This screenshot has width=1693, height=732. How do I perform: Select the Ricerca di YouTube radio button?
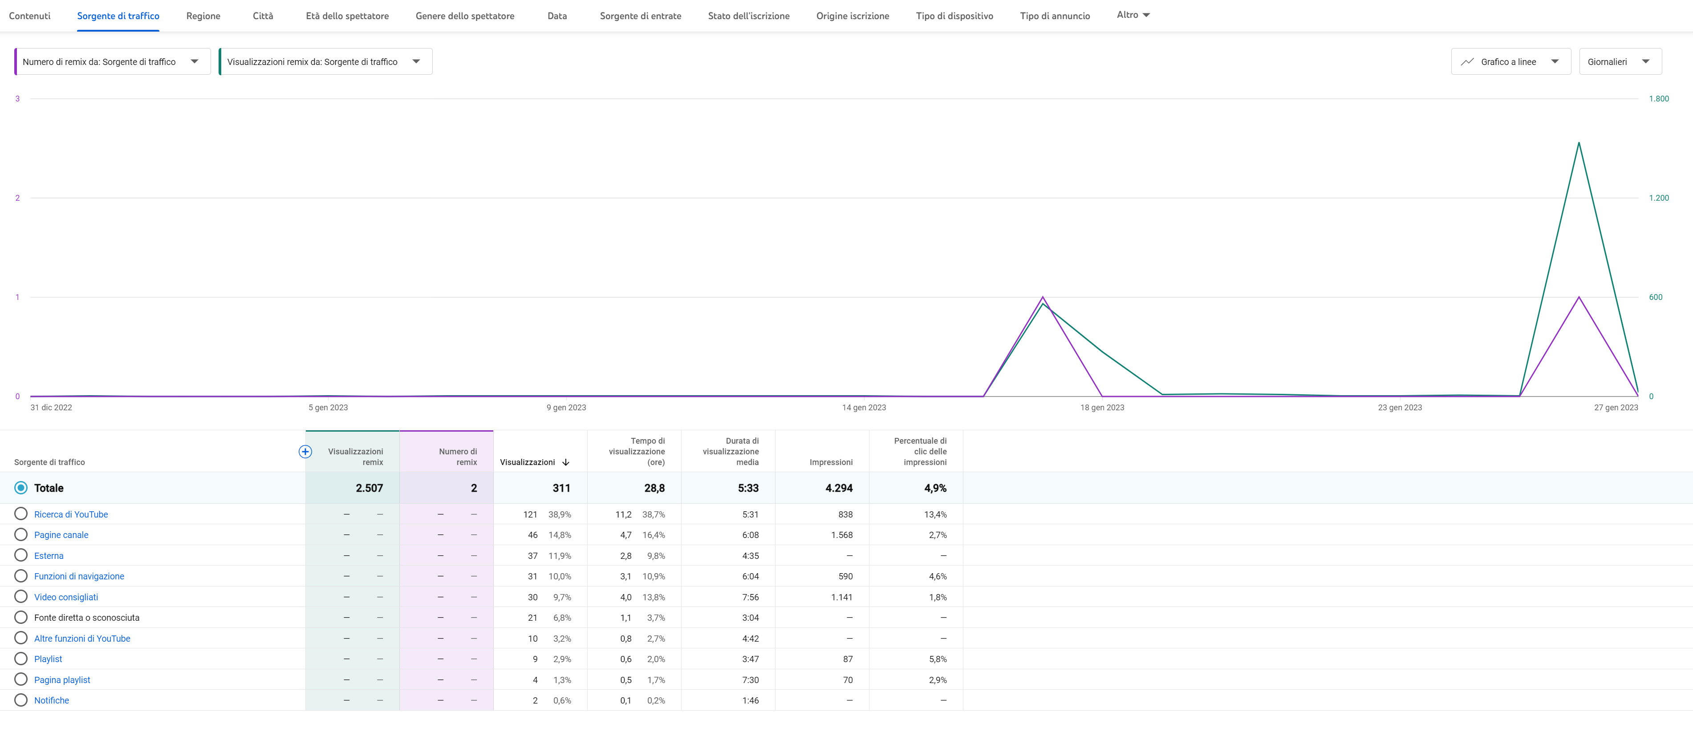click(x=21, y=514)
